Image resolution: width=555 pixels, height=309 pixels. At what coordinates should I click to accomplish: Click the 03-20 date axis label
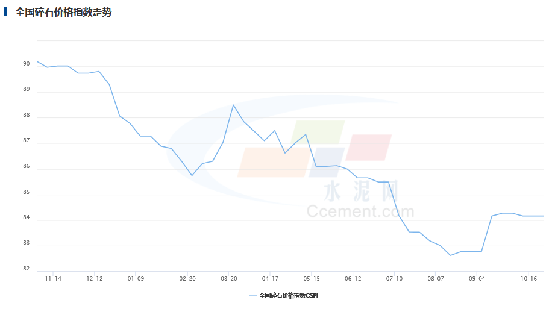coord(229,279)
